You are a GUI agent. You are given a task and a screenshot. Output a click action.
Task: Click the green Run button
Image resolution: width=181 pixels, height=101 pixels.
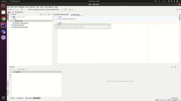pyautogui.click(x=63, y=10)
